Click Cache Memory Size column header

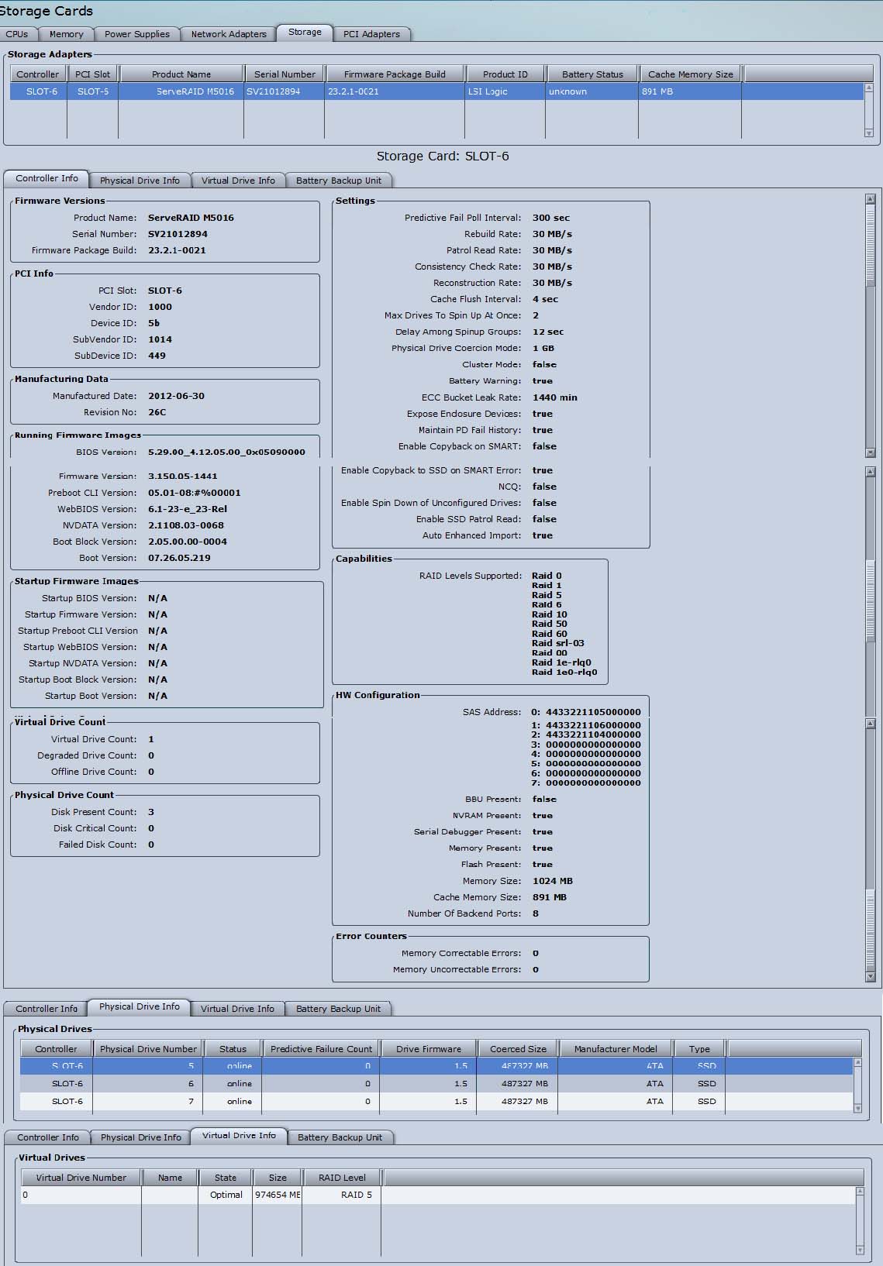tap(690, 74)
